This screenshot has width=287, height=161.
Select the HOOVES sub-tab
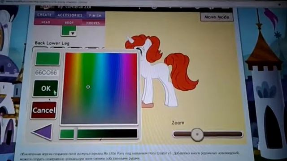pyautogui.click(x=93, y=23)
